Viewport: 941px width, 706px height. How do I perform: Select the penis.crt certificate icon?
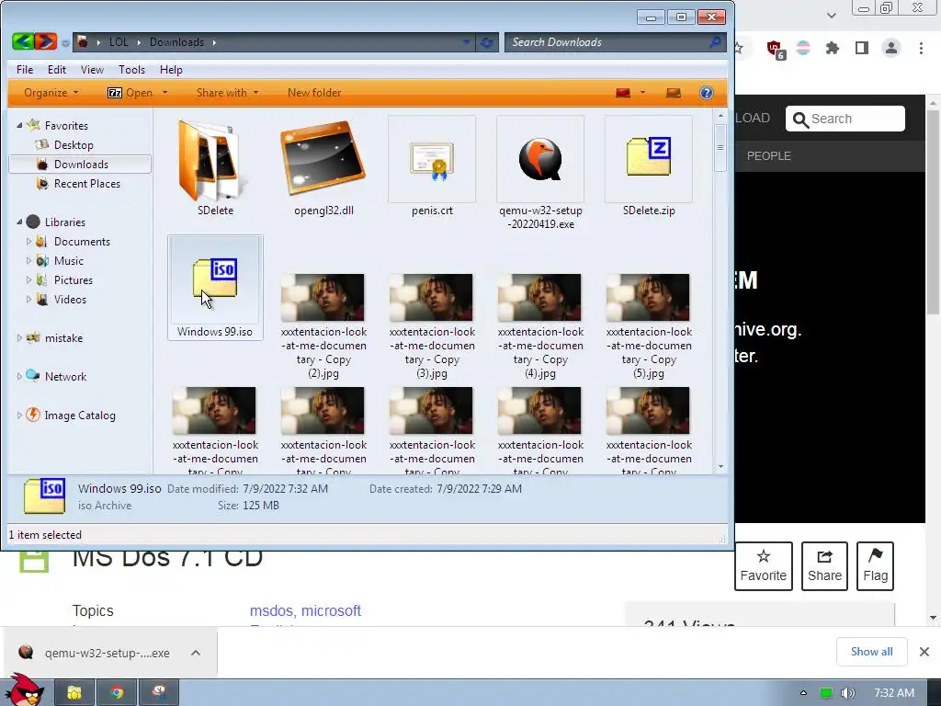tap(432, 160)
